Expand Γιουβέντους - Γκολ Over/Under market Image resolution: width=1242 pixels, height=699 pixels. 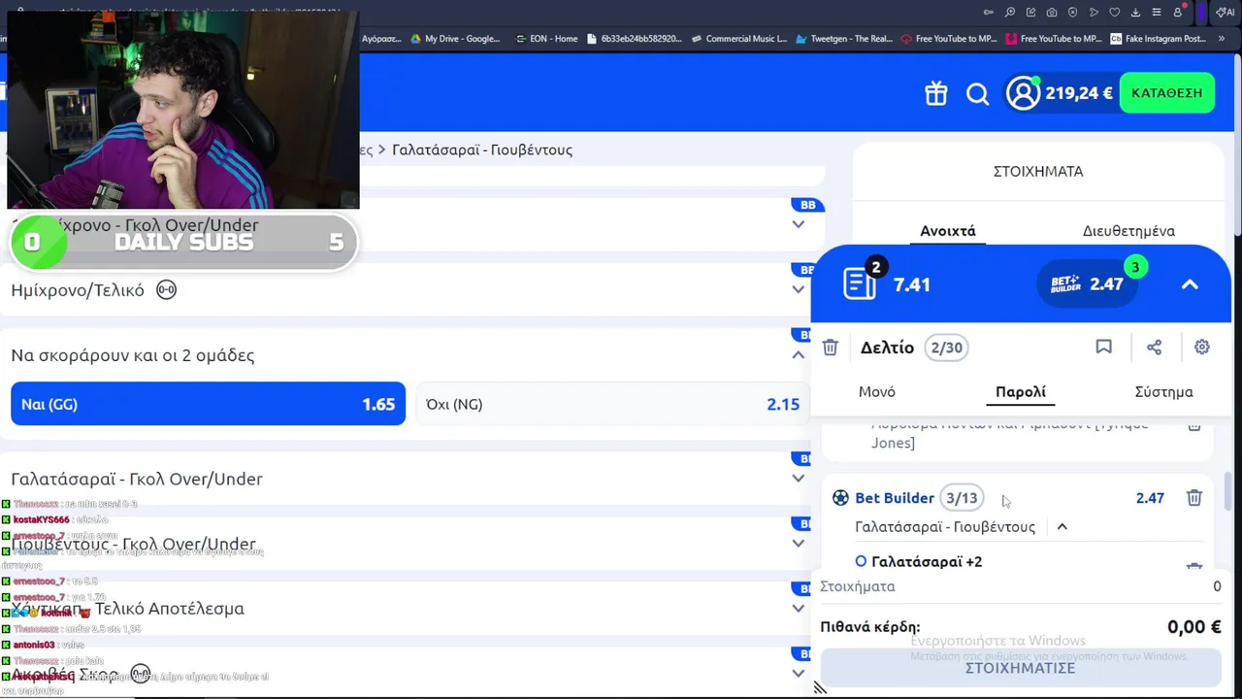[799, 544]
